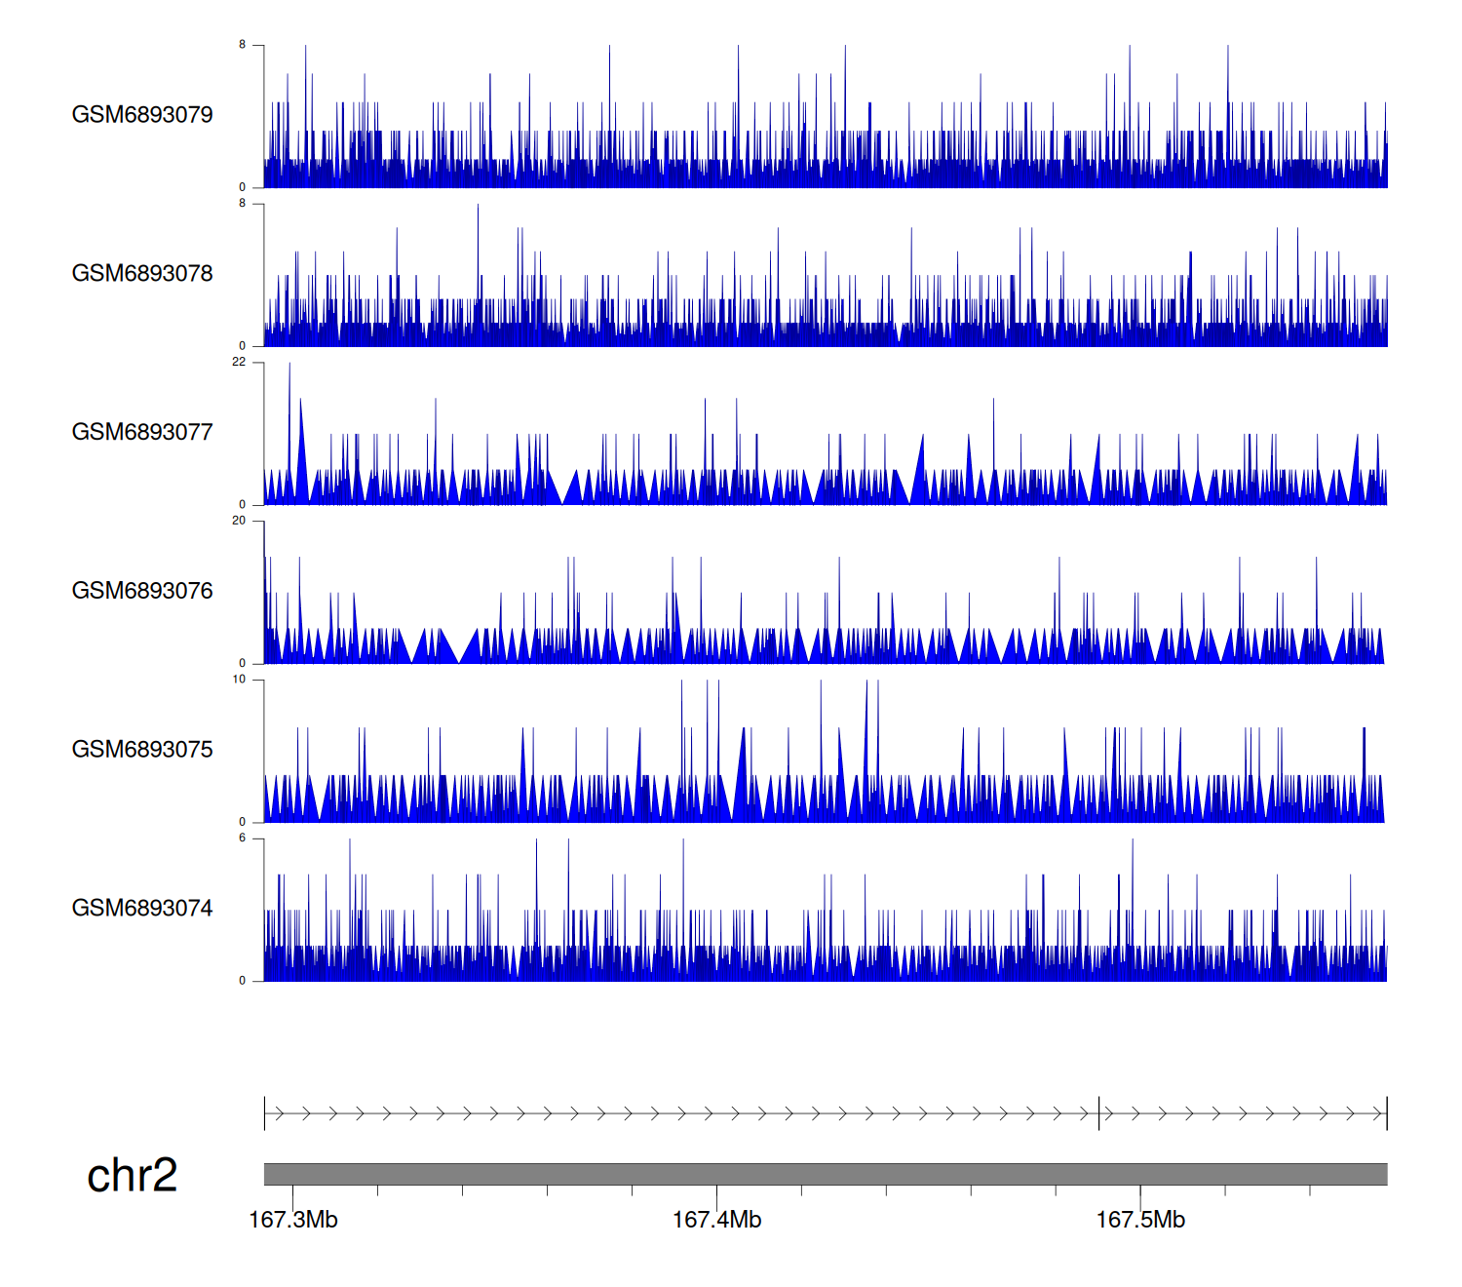Click the y-axis maximum 20 on GSM6893076

(x=239, y=521)
